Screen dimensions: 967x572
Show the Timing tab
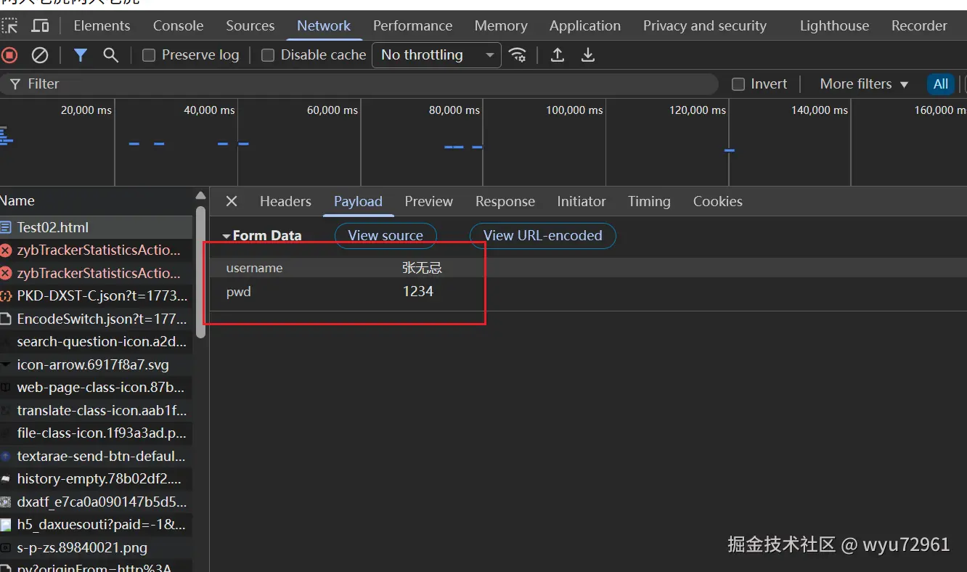pyautogui.click(x=649, y=202)
